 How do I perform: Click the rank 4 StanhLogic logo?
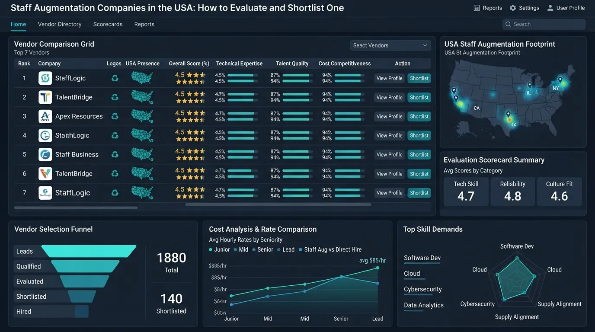click(x=45, y=135)
